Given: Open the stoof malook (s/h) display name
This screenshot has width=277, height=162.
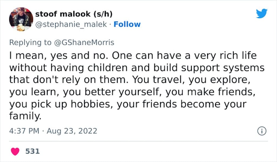Looking at the screenshot, I should click(74, 14).
